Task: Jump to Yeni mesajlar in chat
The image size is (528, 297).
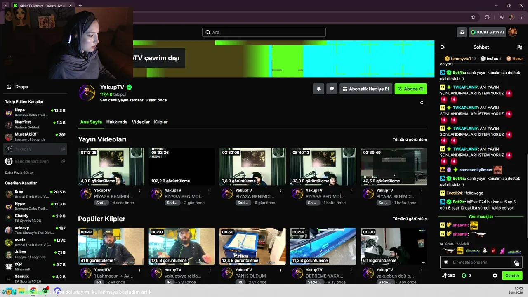Action: (481, 217)
